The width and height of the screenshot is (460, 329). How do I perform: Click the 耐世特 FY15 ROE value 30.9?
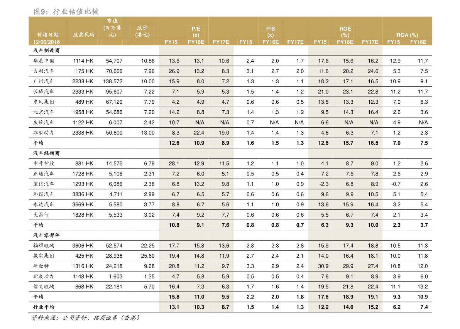tap(323, 266)
